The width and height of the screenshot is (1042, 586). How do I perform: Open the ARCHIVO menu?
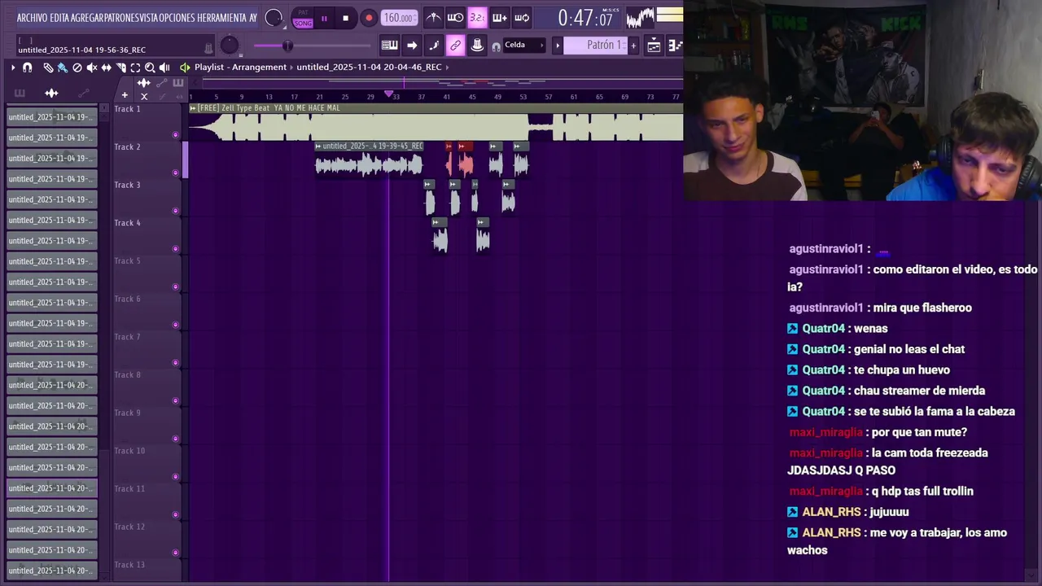[32, 17]
